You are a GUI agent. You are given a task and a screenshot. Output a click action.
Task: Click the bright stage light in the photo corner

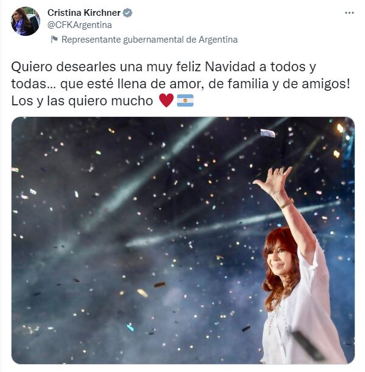coord(340,128)
